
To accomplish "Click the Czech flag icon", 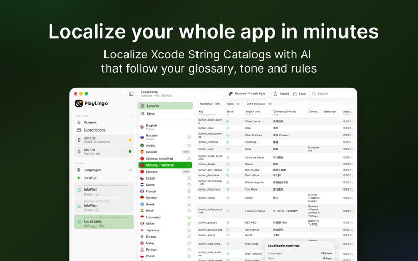I will click(x=142, y=178).
